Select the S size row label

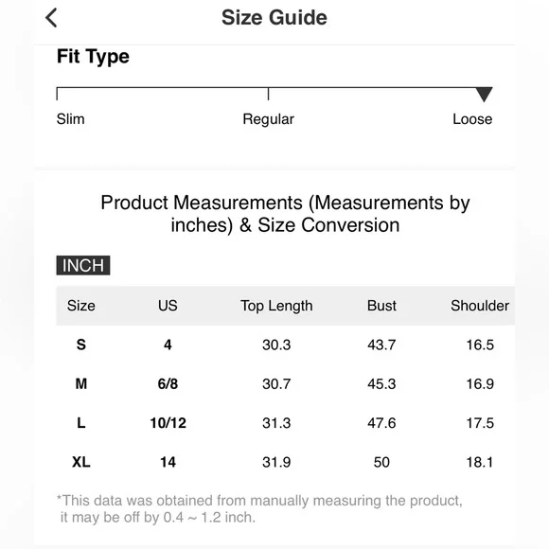coord(80,345)
